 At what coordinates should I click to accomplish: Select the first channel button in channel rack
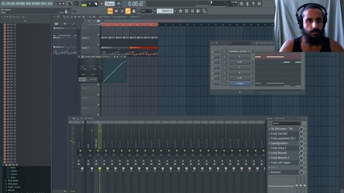click(240, 51)
